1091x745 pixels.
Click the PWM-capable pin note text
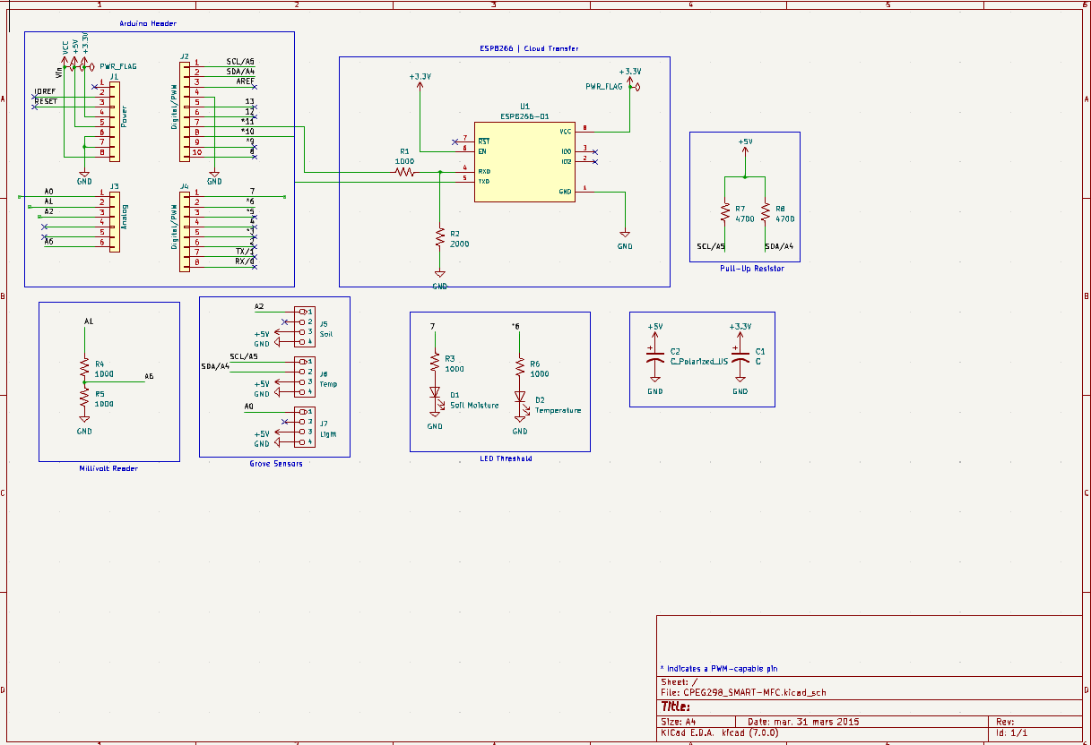click(719, 669)
